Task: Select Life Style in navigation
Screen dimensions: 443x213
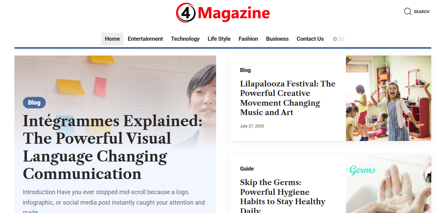Action: pos(219,39)
